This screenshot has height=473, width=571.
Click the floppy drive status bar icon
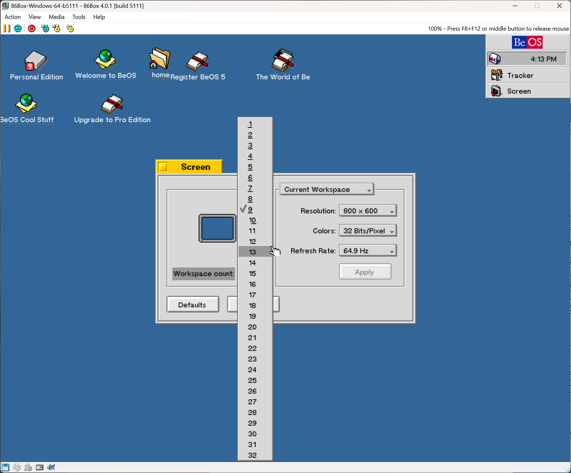[5, 467]
